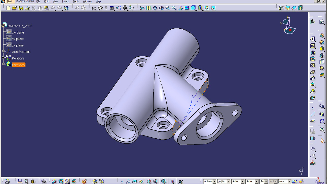Open the Formula f(x) tool

point(94,8)
